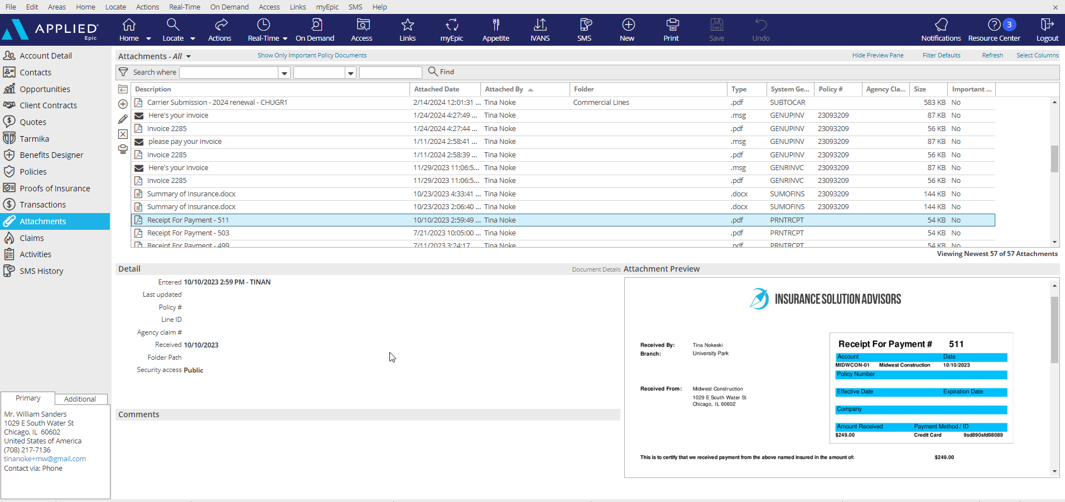Open the Appetite tool
Screen dimensions: 1065x502
495,30
